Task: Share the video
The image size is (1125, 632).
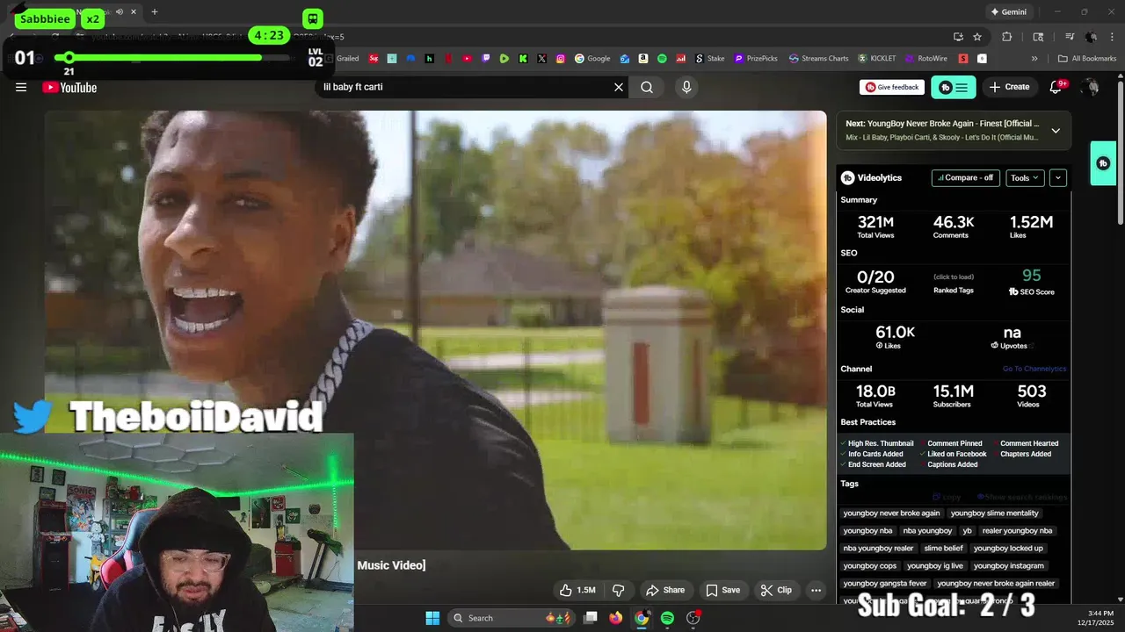Action: click(664, 590)
